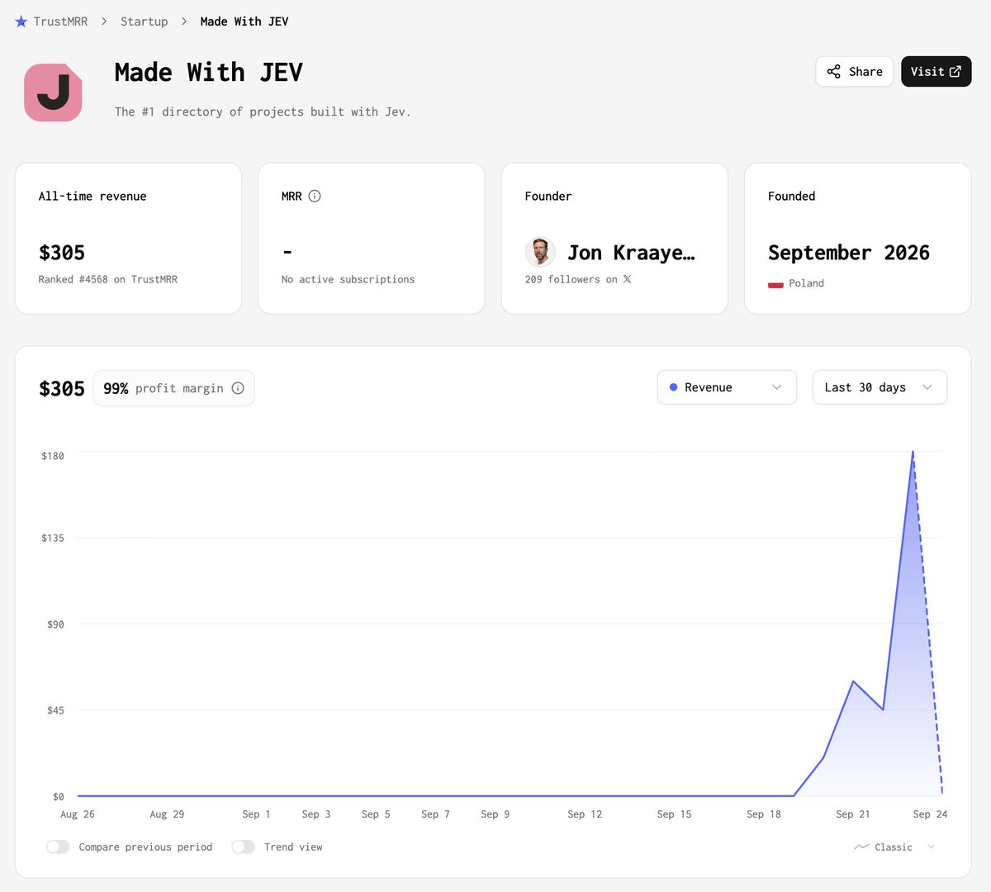Click the share icon in Share button
This screenshot has height=892, width=991.
(834, 72)
